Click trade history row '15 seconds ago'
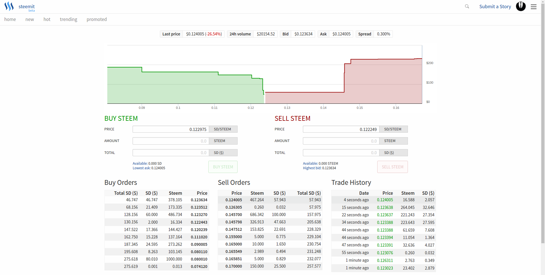 pos(383,208)
